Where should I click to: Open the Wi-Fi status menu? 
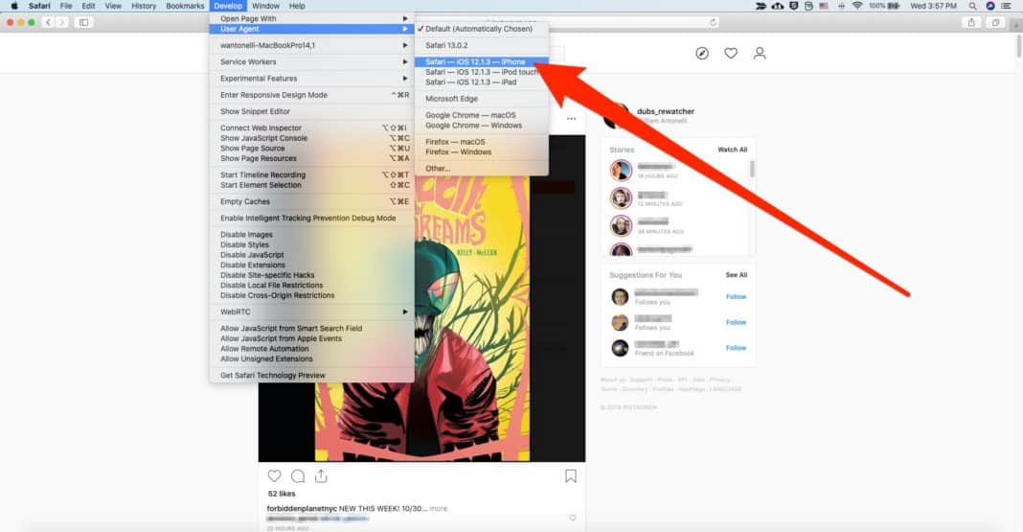[857, 6]
